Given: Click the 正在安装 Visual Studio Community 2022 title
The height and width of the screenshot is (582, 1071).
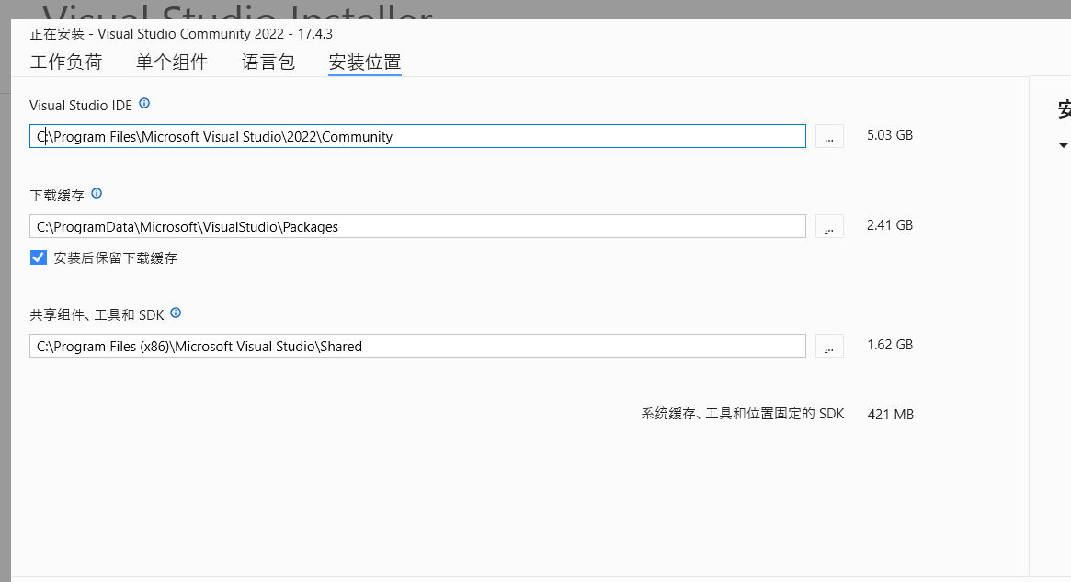Looking at the screenshot, I should [x=181, y=34].
